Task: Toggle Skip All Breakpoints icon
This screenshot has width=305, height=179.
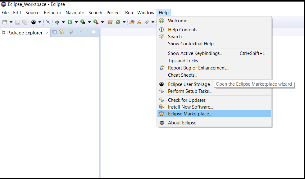Action: point(48,22)
